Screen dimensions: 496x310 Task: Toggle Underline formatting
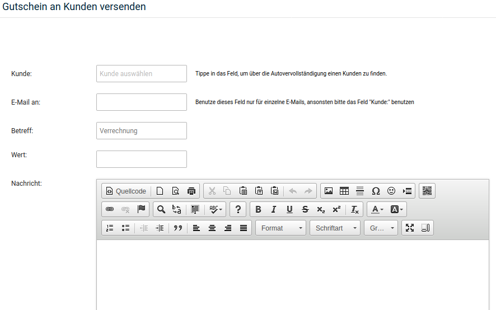click(289, 209)
